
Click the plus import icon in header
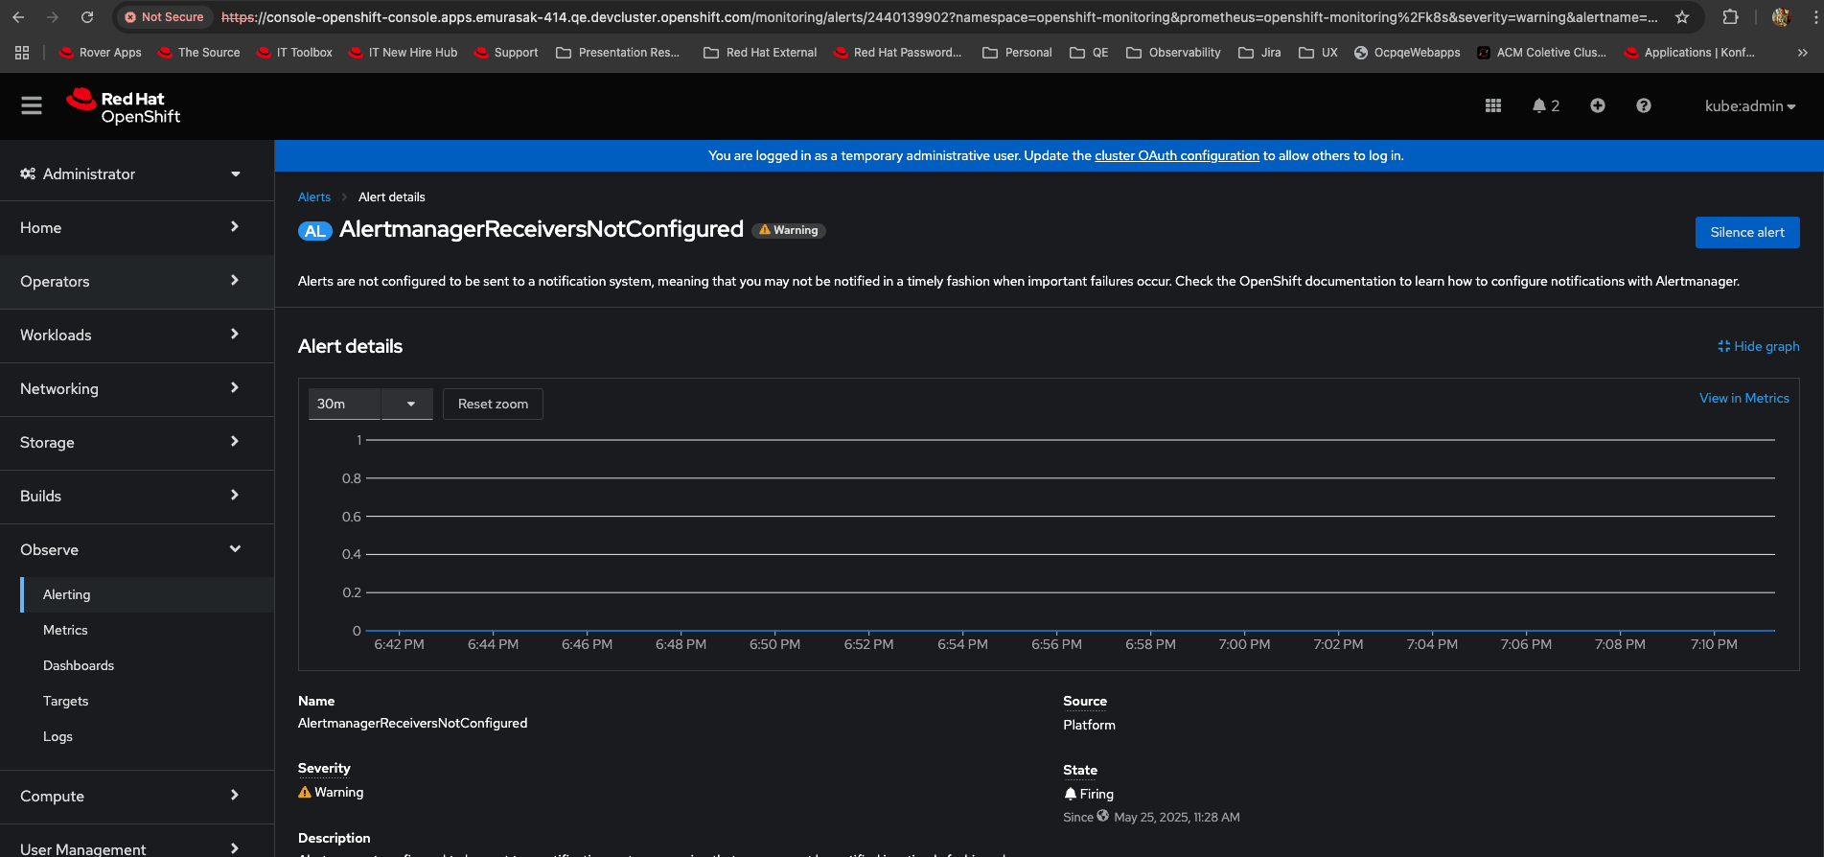coord(1597,106)
